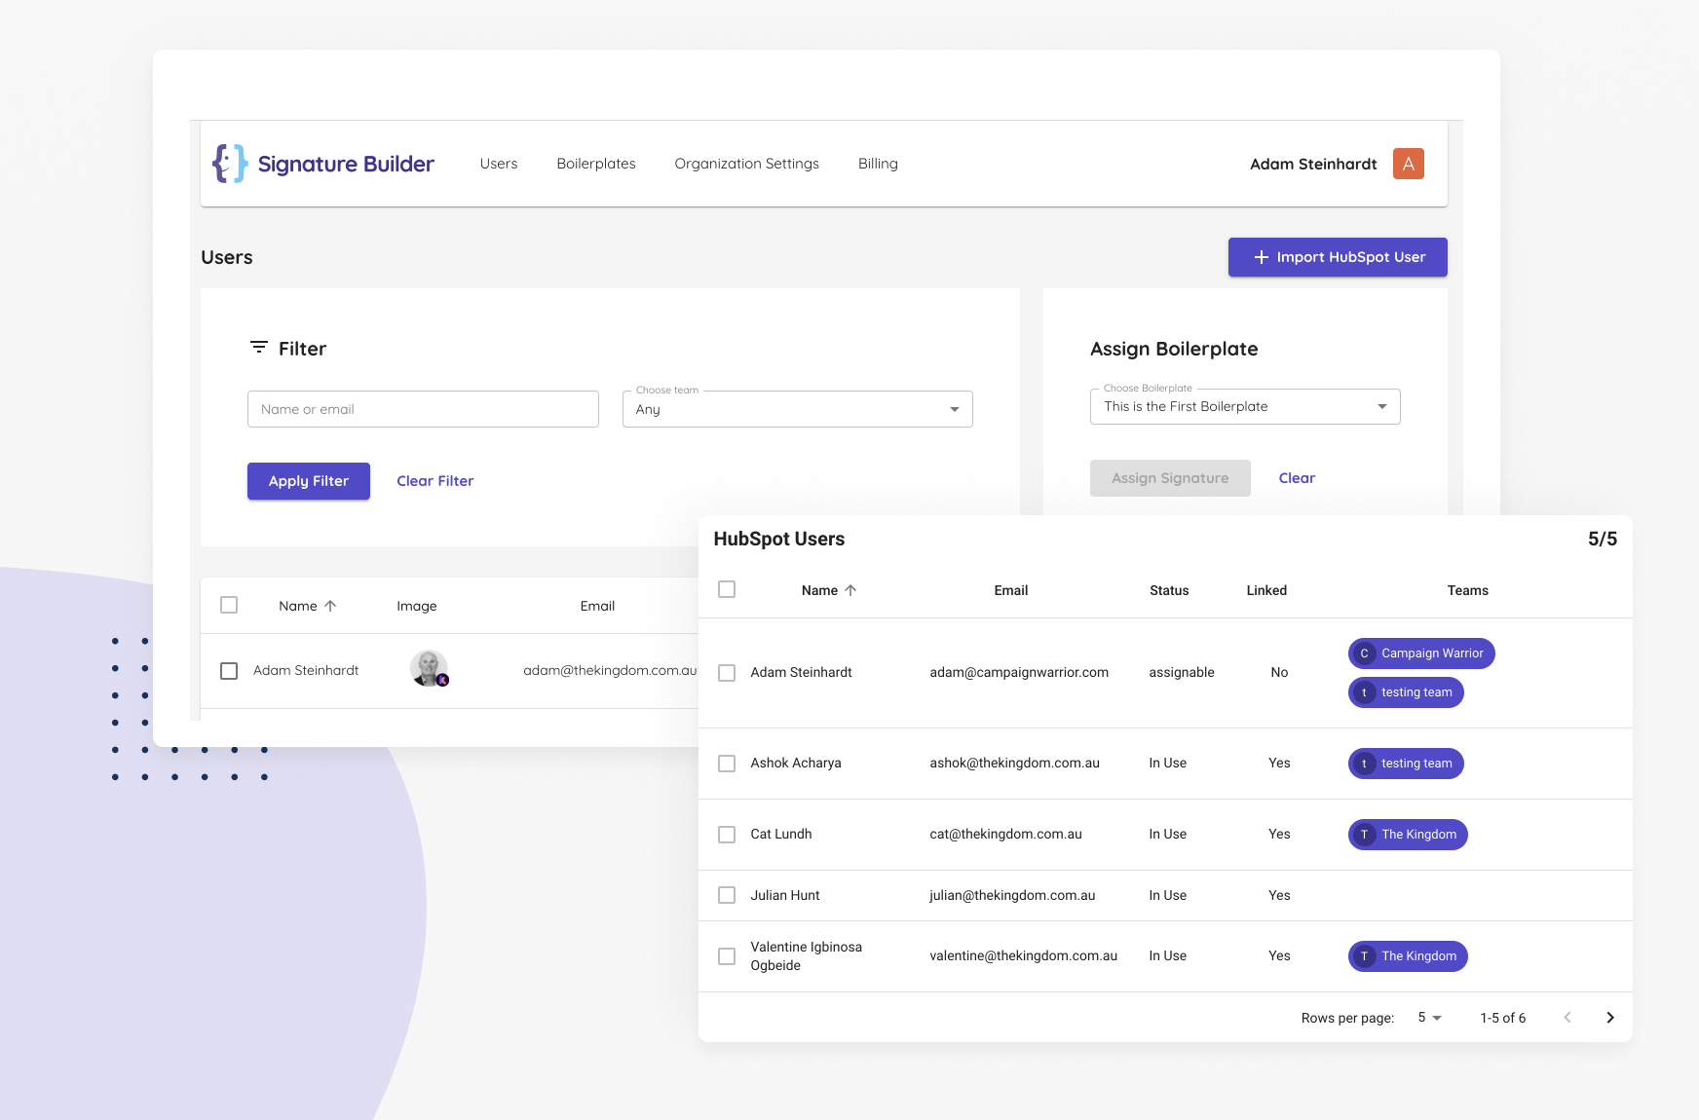Open the Rows per page dropdown
The height and width of the screenshot is (1120, 1699).
(x=1427, y=1017)
